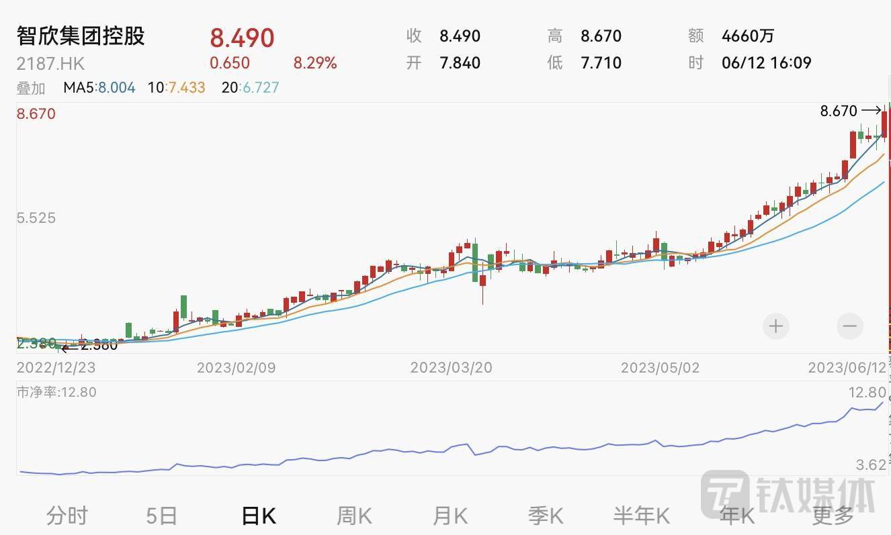Click the date label 2023/02/09
Screen dimensions: 891x535
236,368
